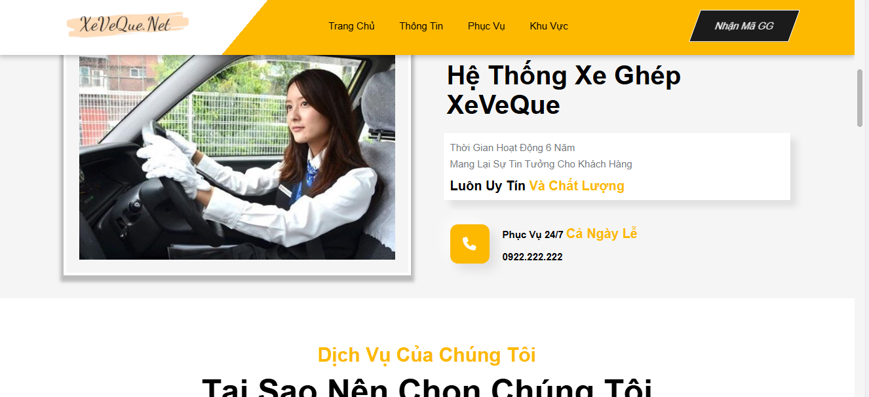Click the yellow phone call icon
The width and height of the screenshot is (869, 397).
tap(470, 244)
